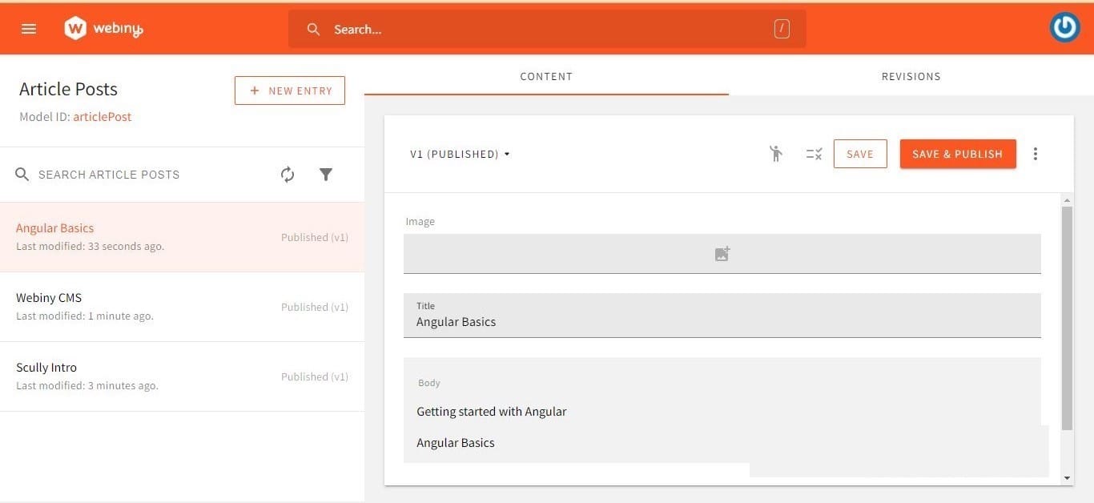Click the Save button
The width and height of the screenshot is (1094, 503).
(x=860, y=154)
